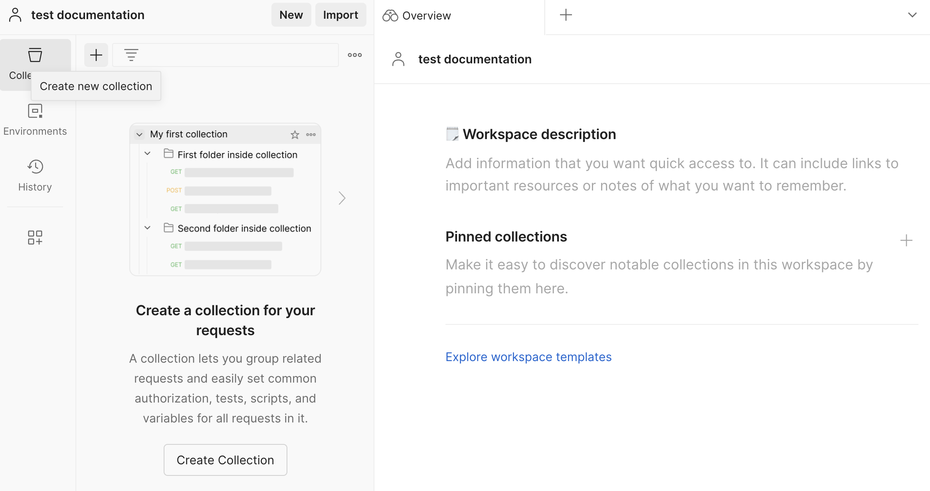This screenshot has height=491, width=930.
Task: Click the configure sidebar apps grid icon
Action: coord(35,238)
